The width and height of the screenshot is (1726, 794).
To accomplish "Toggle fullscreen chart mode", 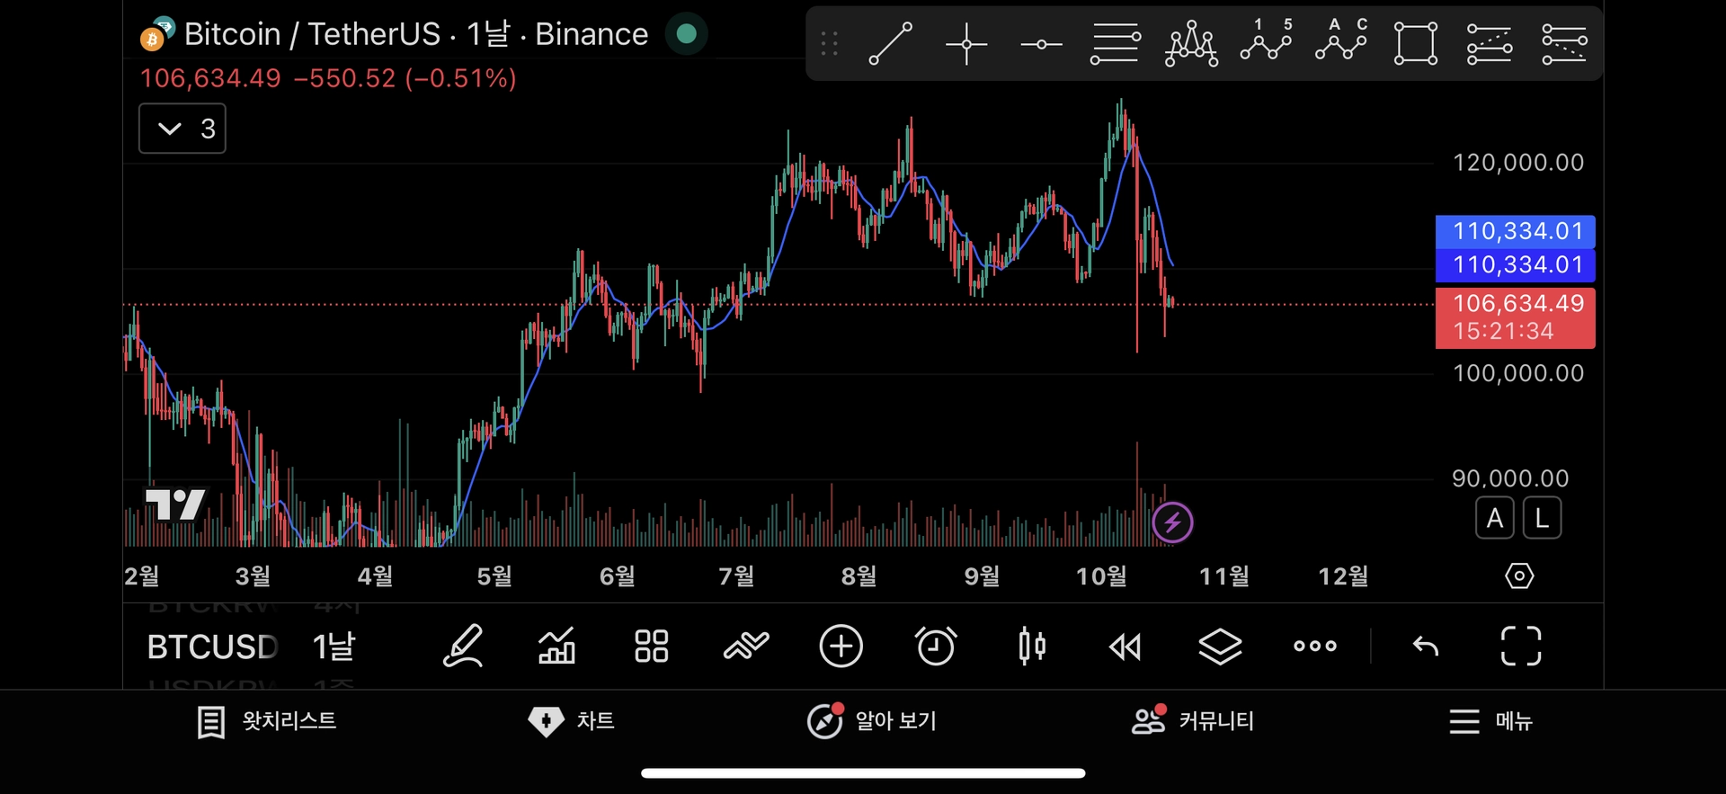I will 1520,646.
